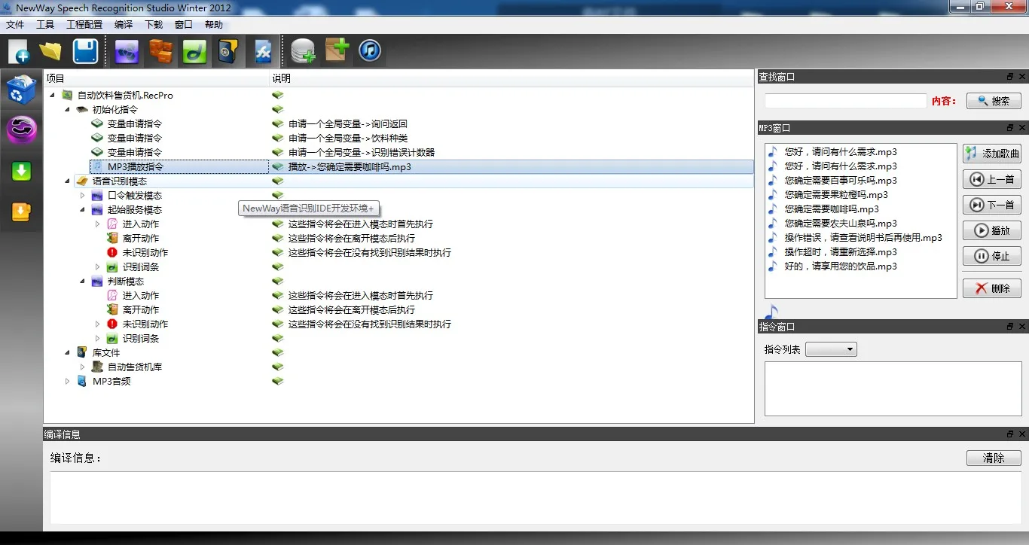Close the 查找窗口 panel
This screenshot has width=1029, height=545.
(x=1022, y=77)
